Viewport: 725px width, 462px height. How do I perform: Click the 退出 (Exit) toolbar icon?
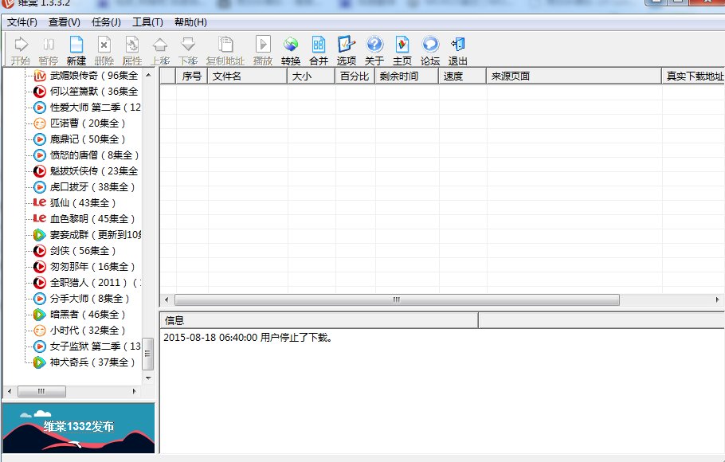tap(458, 49)
